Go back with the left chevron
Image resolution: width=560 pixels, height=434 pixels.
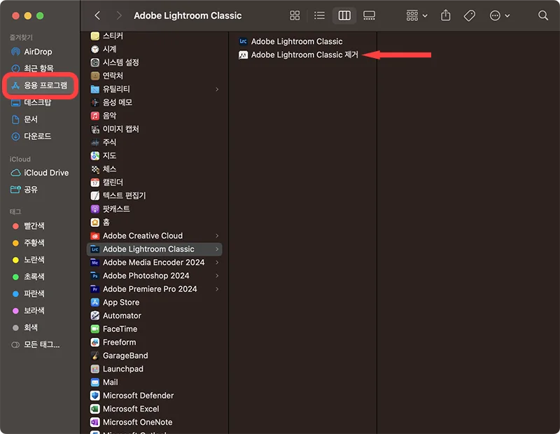97,15
